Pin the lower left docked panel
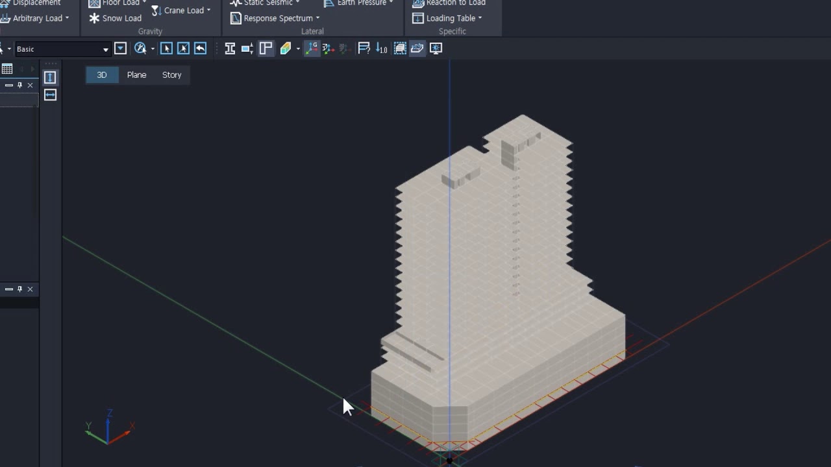The image size is (831, 467). [20, 289]
